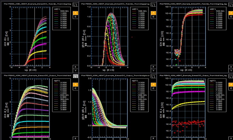Select the -2.000 legend entry in gdsvd plot
This screenshot has width=233, height=140.
139,89
